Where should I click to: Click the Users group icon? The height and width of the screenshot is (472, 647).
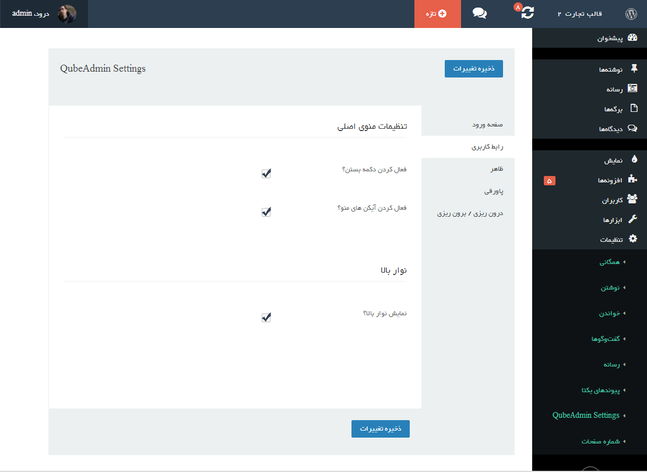(632, 199)
